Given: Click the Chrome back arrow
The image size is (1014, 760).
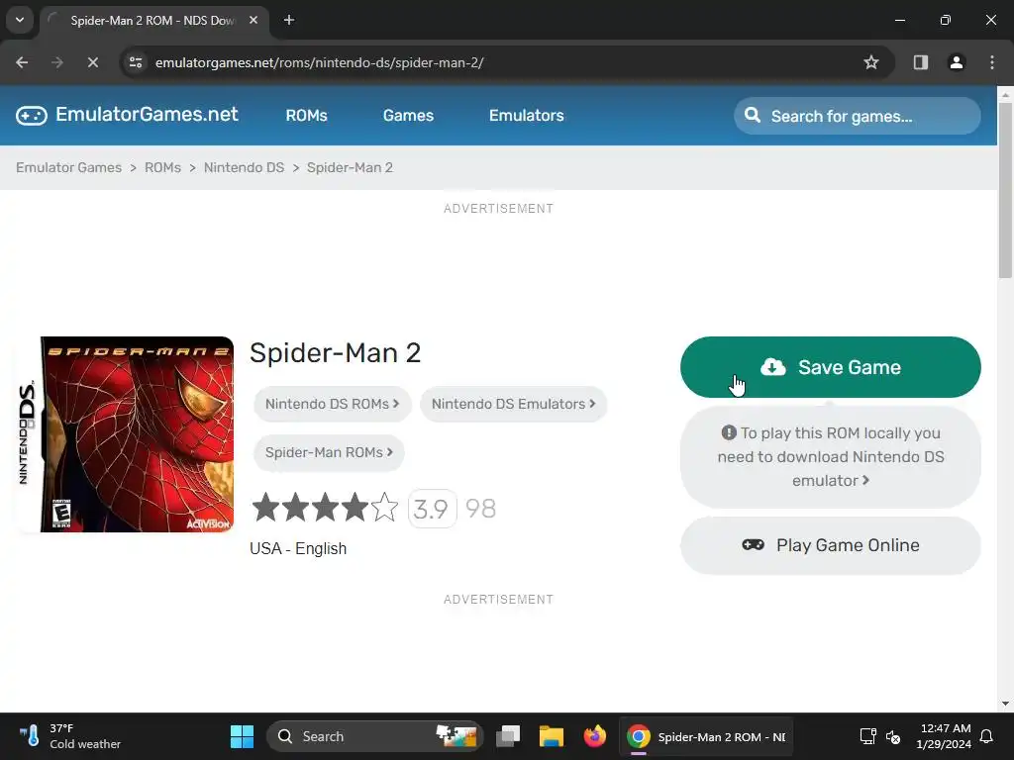Looking at the screenshot, I should click(x=22, y=62).
